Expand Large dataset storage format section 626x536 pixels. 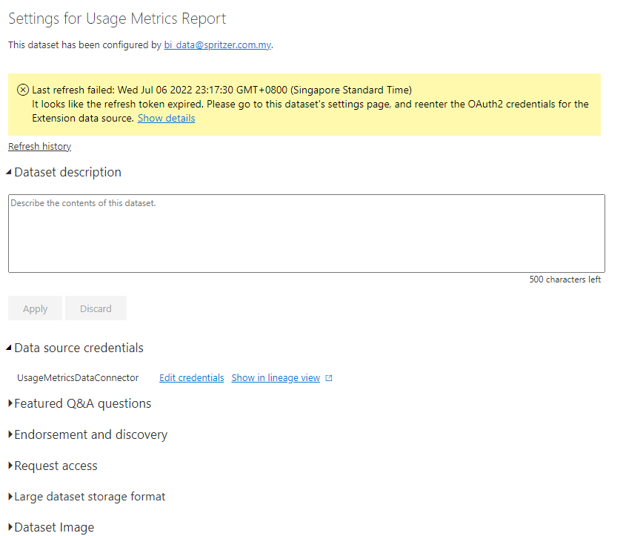point(87,497)
